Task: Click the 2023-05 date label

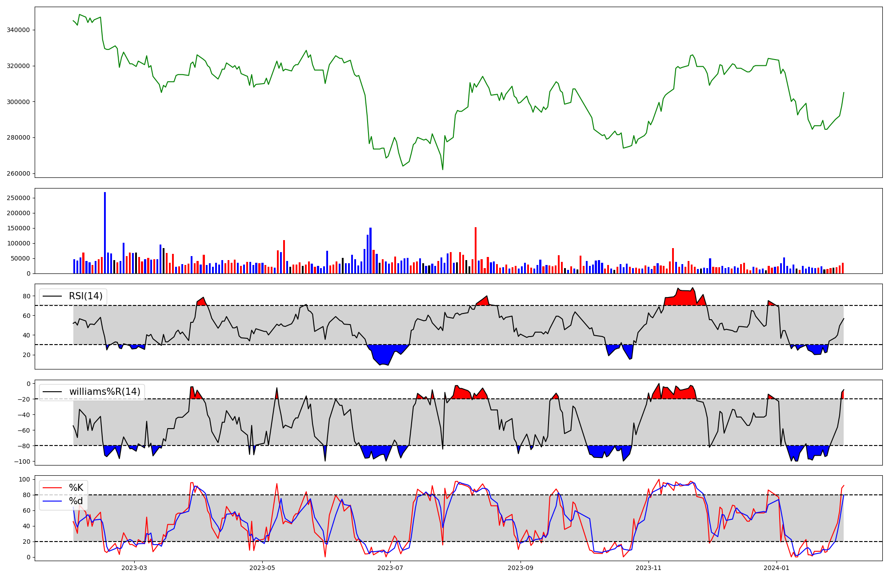Action: [x=262, y=568]
